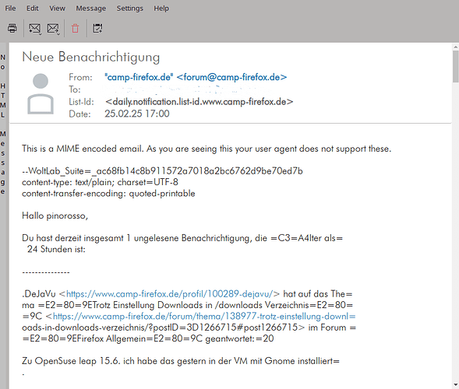The height and width of the screenshot is (389, 459).
Task: Forward message using envelope arrow icon
Action: point(53,29)
